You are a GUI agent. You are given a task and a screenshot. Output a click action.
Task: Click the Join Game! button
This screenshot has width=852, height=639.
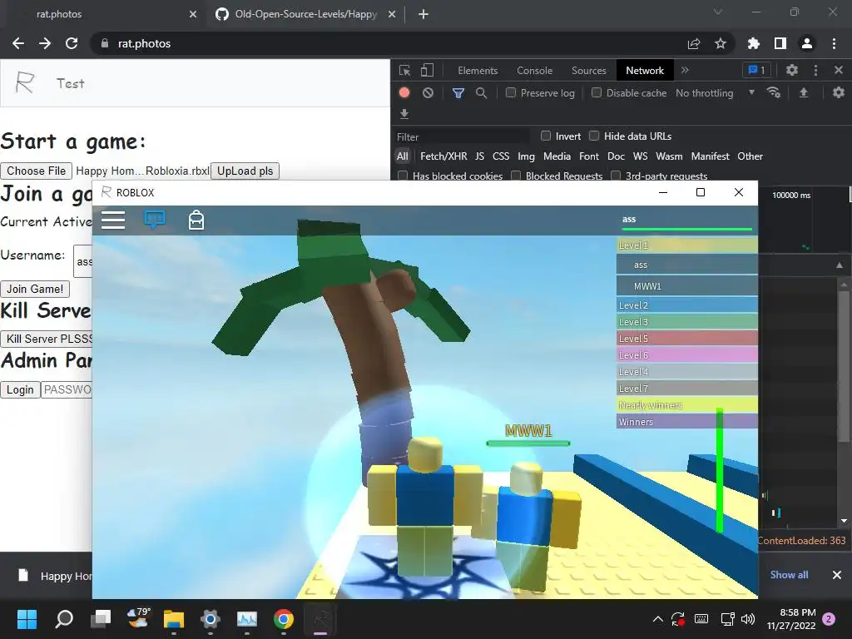tap(35, 289)
